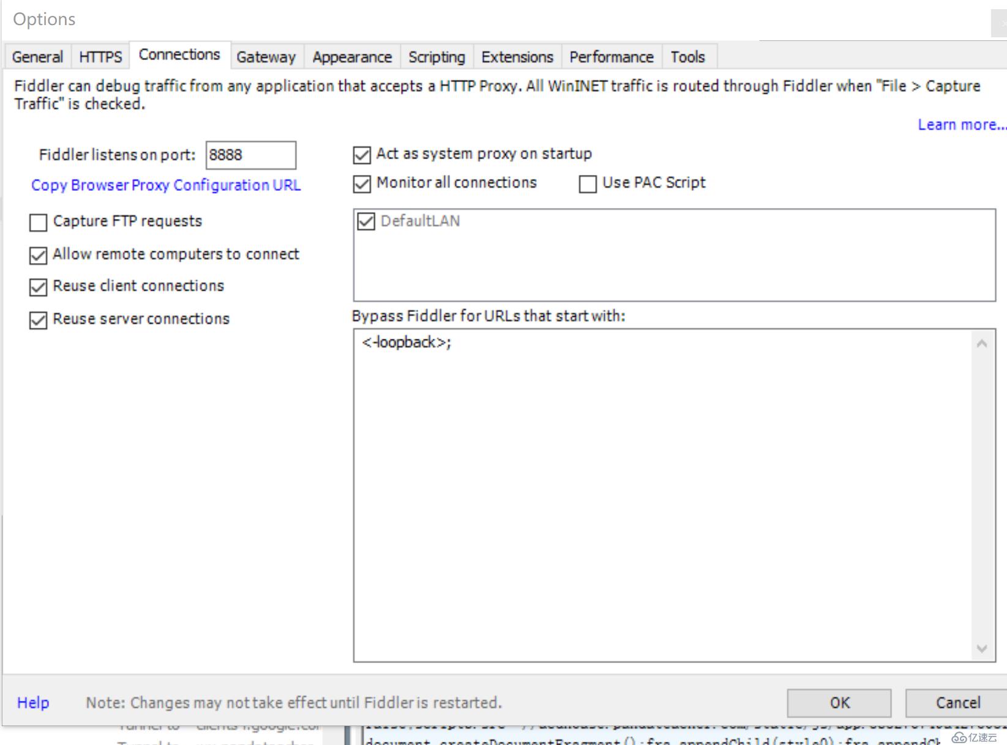Click the bypass list scroll down arrow
The image size is (1007, 745).
[982, 648]
